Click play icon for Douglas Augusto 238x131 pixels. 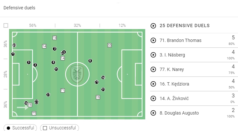(x=153, y=113)
